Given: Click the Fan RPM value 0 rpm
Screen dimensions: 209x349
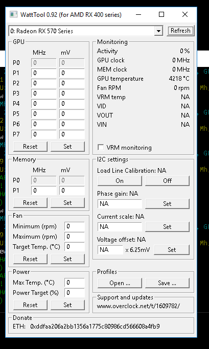Looking at the screenshot, I should tap(181, 88).
